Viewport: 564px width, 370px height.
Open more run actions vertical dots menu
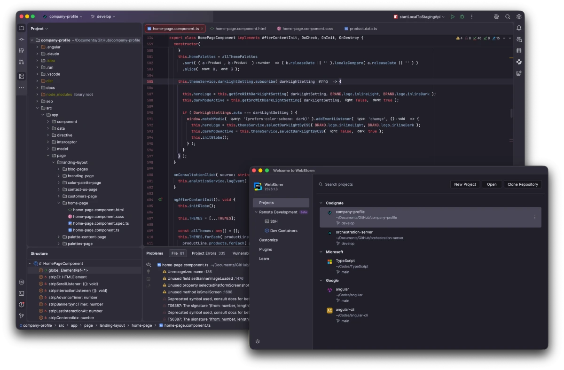(472, 16)
